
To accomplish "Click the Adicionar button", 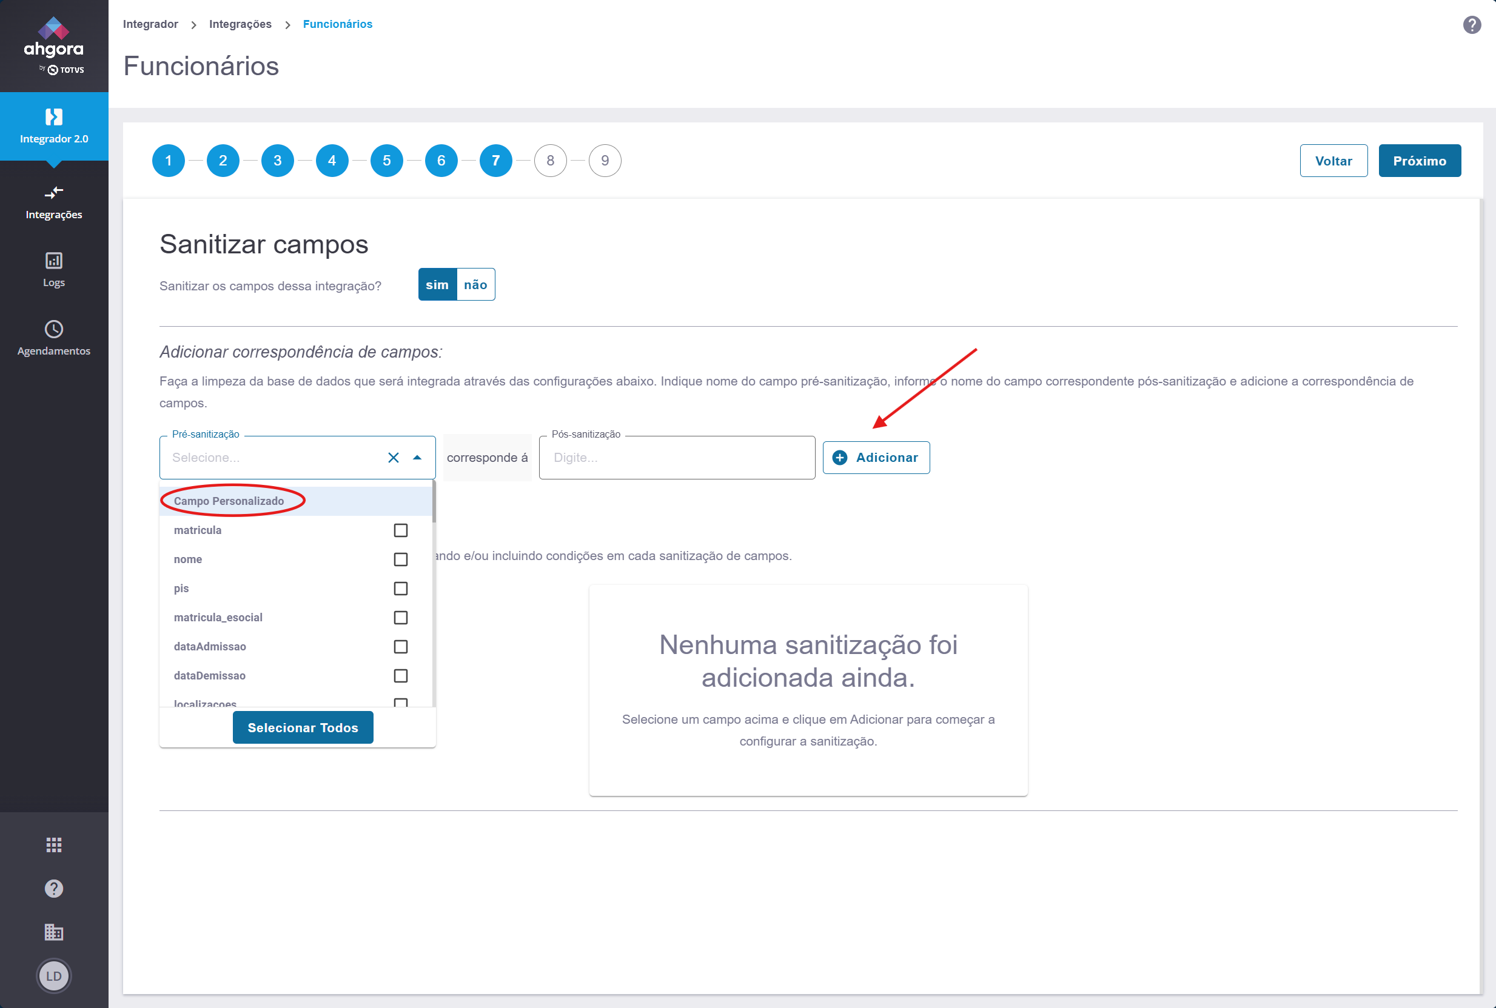I will click(x=876, y=458).
